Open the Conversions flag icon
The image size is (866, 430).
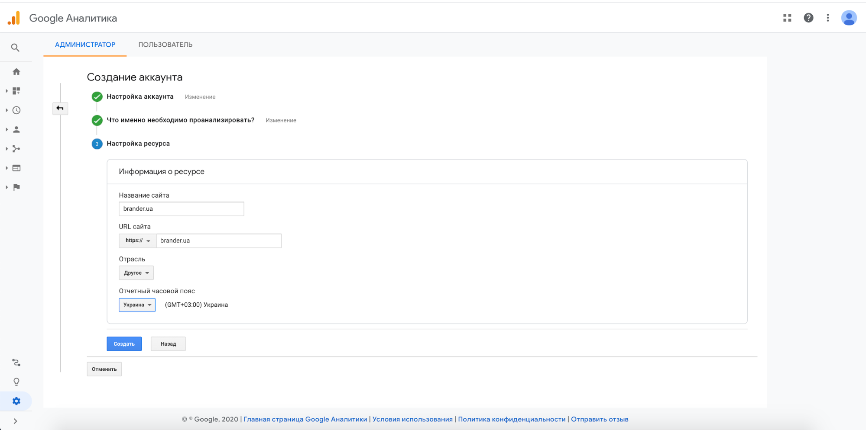16,187
